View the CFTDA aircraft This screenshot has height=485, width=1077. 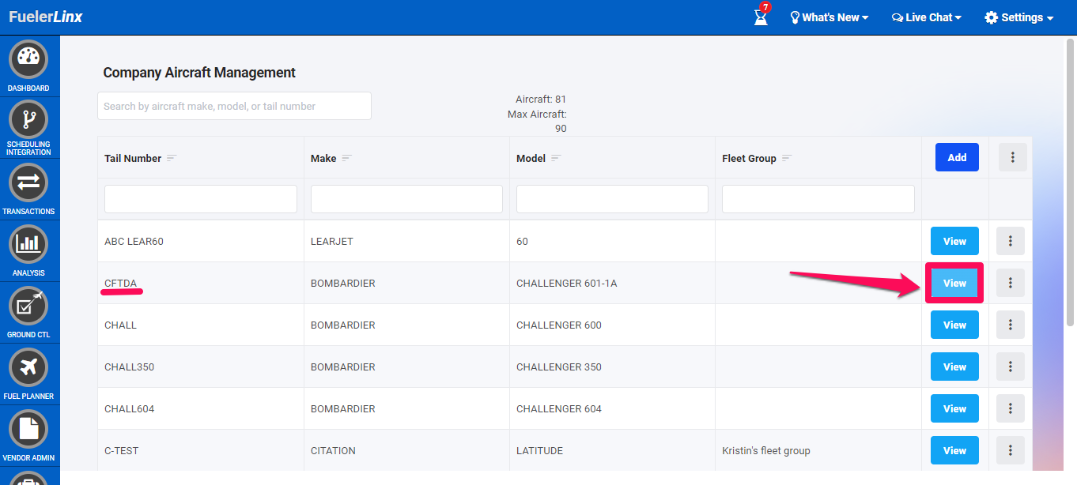pyautogui.click(x=954, y=283)
